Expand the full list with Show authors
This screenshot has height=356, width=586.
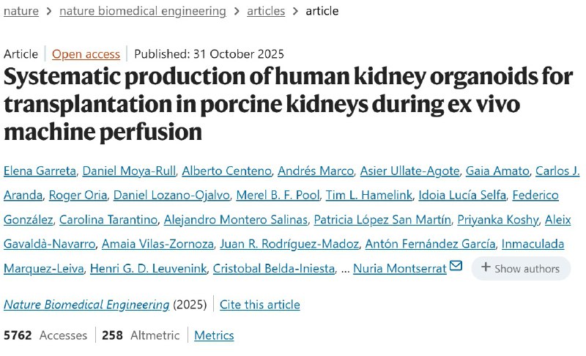coord(520,268)
